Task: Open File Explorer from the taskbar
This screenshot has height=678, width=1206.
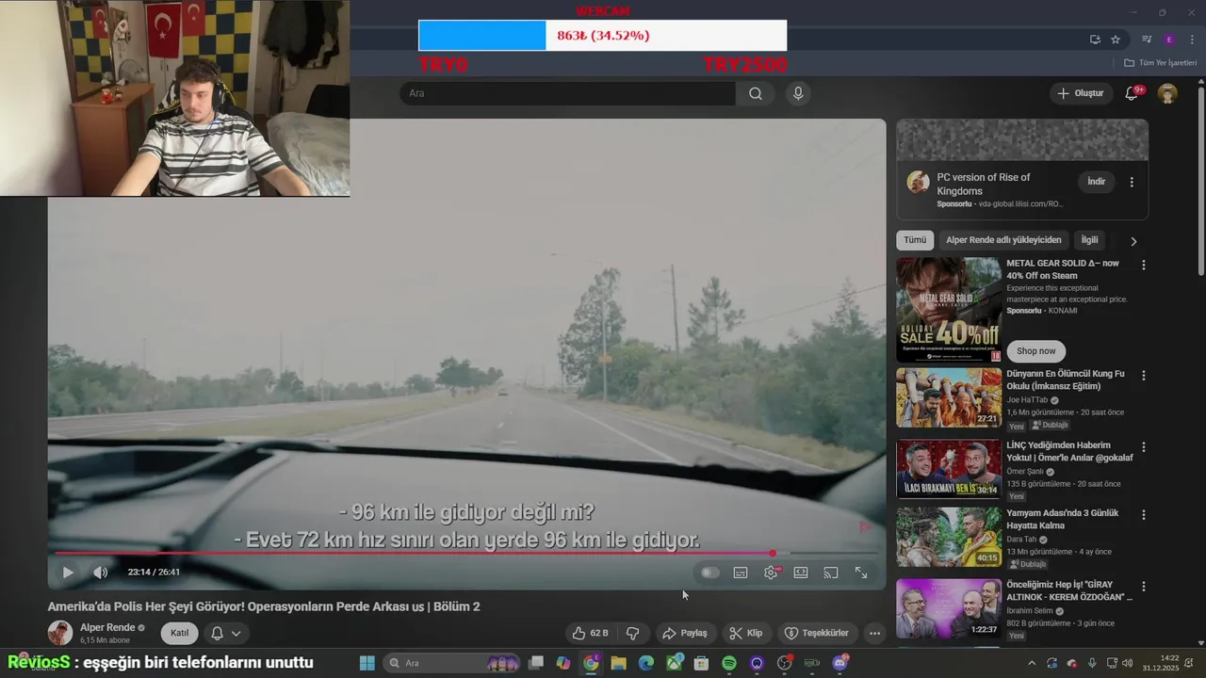Action: click(618, 663)
